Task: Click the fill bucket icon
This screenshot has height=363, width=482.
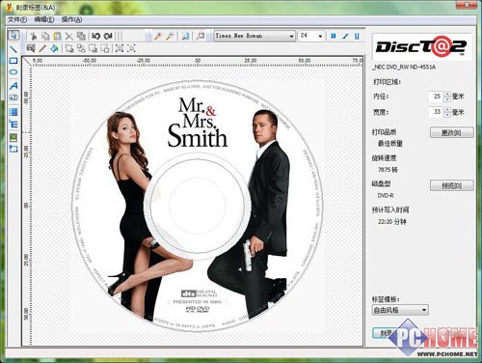Action: 54,48
